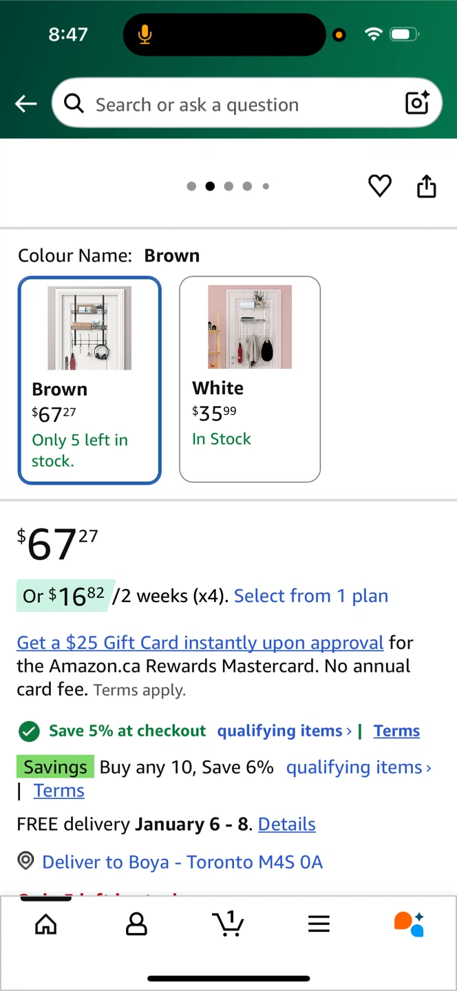Tap the delivery location pin icon
The height and width of the screenshot is (991, 457).
(26, 861)
